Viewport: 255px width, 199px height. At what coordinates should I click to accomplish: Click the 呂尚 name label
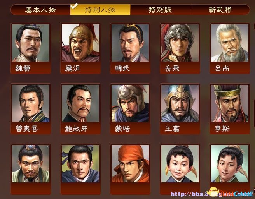[222, 69]
